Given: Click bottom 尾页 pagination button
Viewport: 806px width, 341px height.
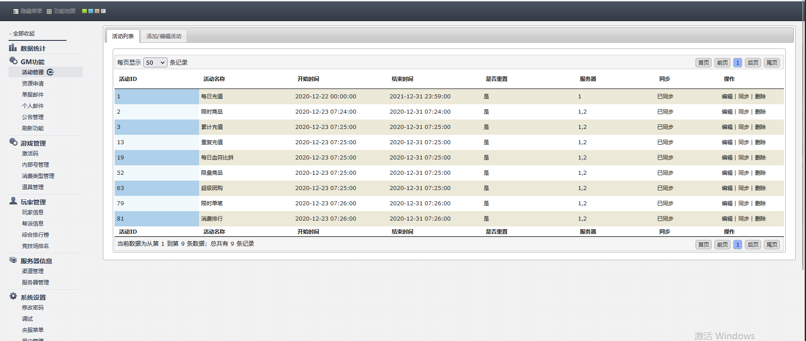Looking at the screenshot, I should (772, 245).
